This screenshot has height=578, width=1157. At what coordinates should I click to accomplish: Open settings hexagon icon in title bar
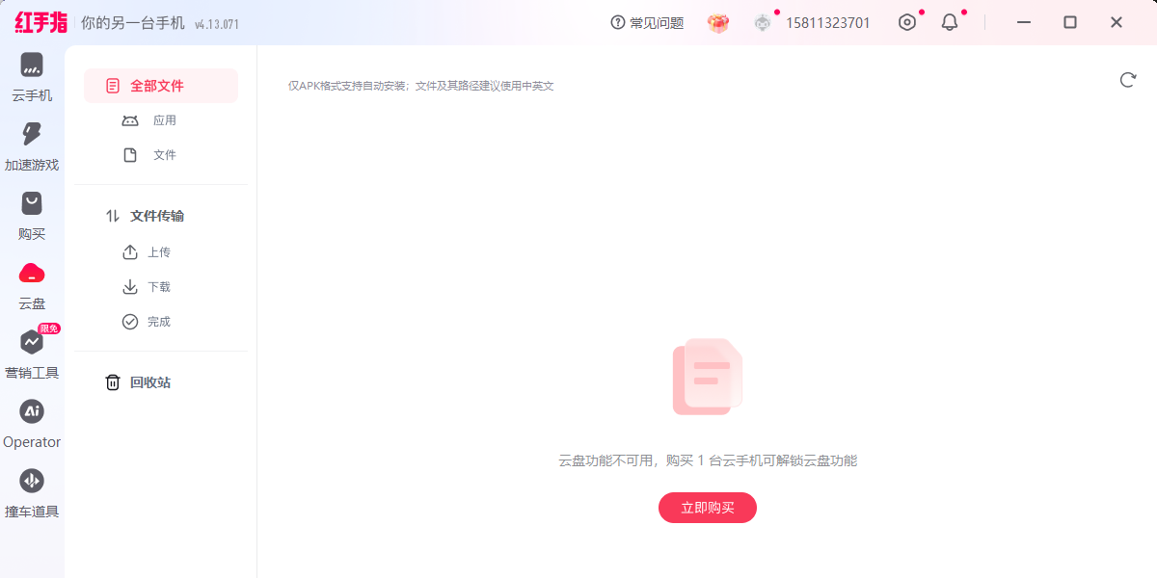tap(907, 22)
